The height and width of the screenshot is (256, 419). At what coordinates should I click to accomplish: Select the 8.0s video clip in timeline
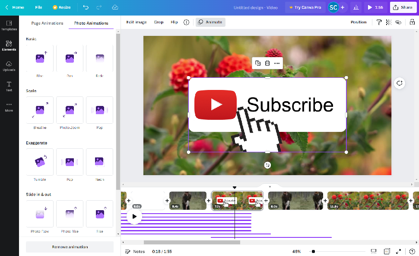click(x=295, y=201)
